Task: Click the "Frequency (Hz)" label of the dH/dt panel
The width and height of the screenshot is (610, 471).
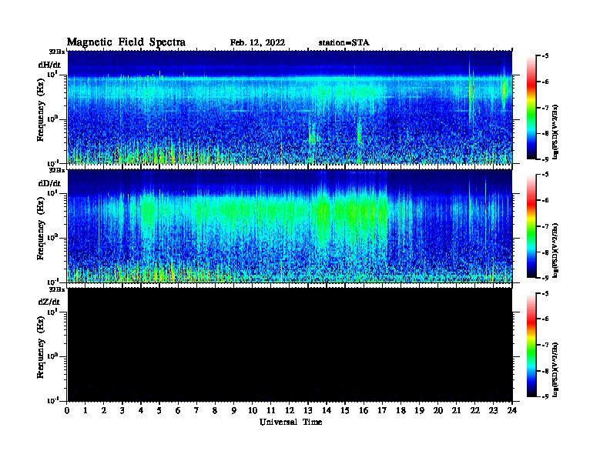Action: point(41,111)
